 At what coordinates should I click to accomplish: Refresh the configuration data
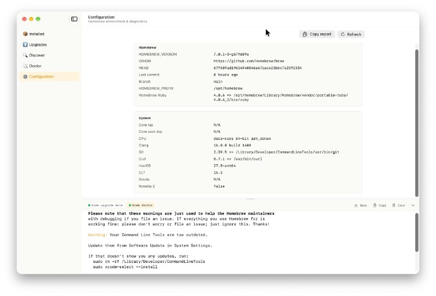(351, 34)
